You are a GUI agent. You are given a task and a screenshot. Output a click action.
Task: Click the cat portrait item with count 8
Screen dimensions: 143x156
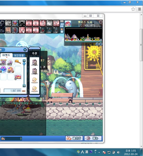[x=18, y=77]
